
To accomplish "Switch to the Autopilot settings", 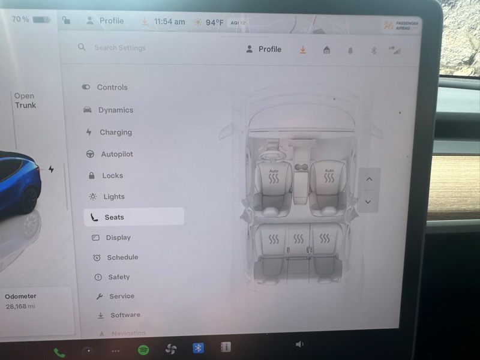I will (116, 154).
